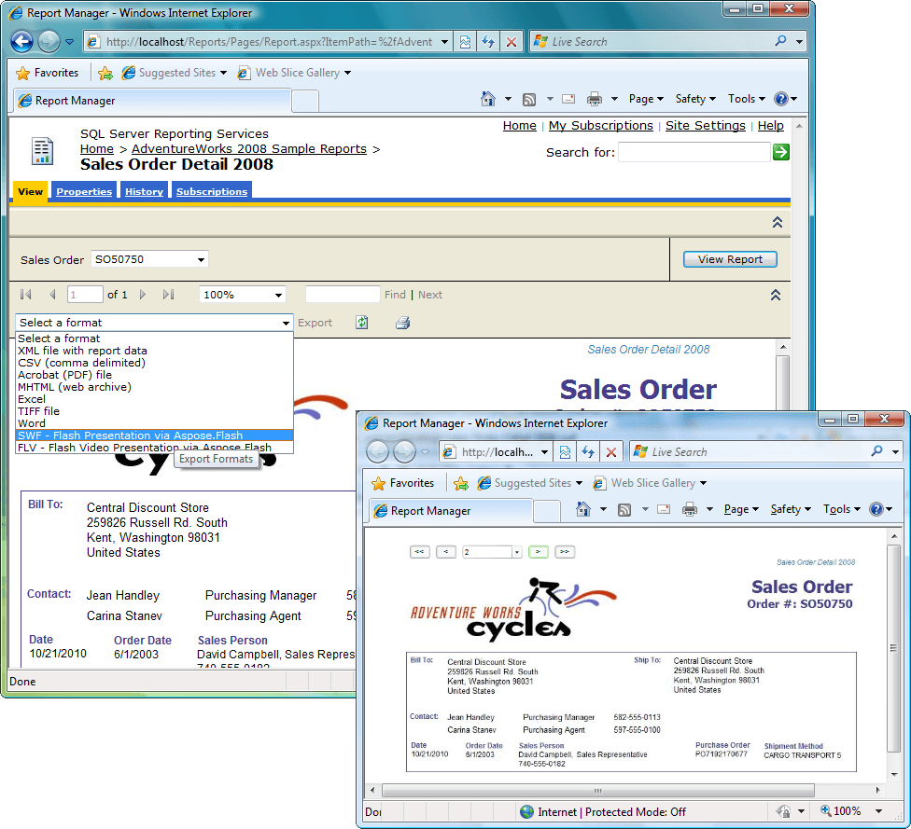Click Help link in Report Manager header
Viewport: 911px width, 829px height.
(770, 125)
